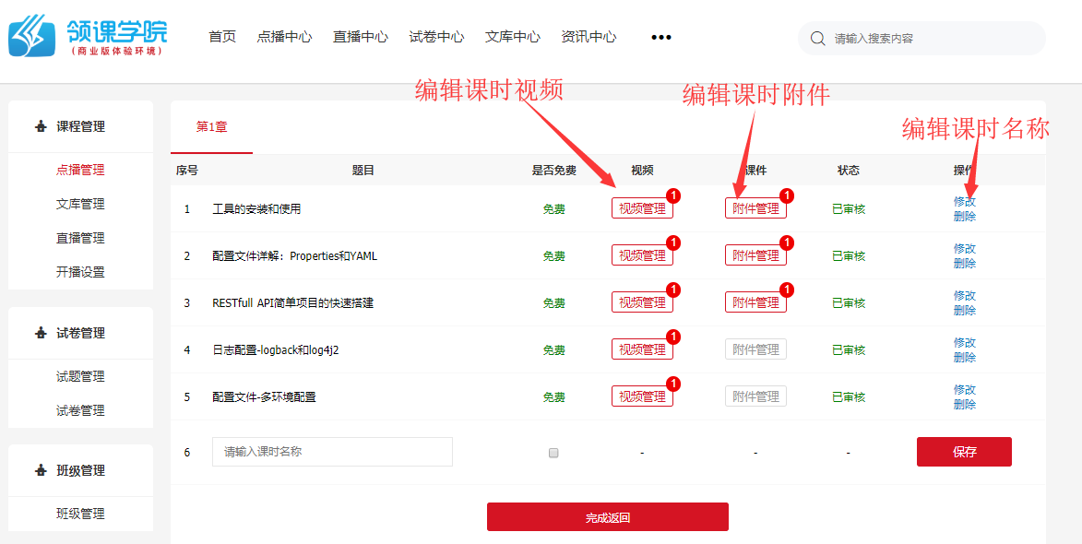The image size is (1082, 544).
Task: Click 视频管理 for 日志配置 row
Action: click(x=642, y=349)
